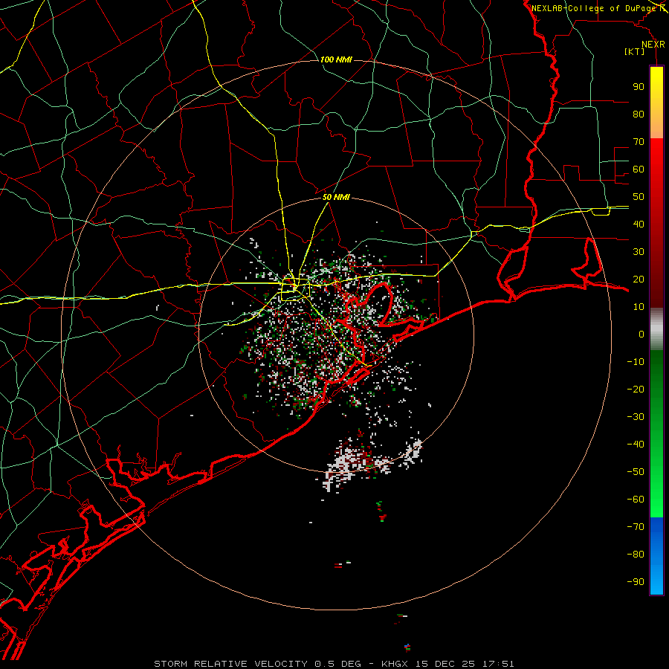669x669 pixels.
Task: Pick the gray zero-velocity segment of the color bar
Action: tap(656, 329)
